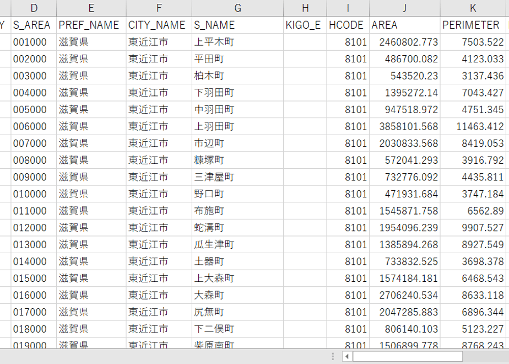Select PERIMETER value 8419.053
509x364 pixels.
click(473, 143)
